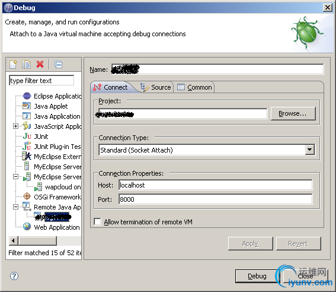Delete selected configuration with red X
This screenshot has width=336, height=292.
[40, 64]
